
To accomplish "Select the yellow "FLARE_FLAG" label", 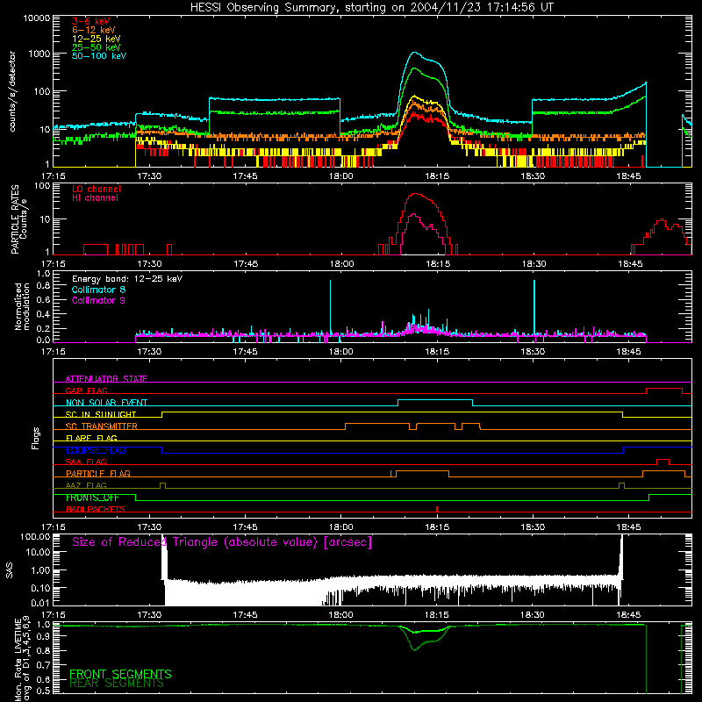I will click(x=91, y=438).
